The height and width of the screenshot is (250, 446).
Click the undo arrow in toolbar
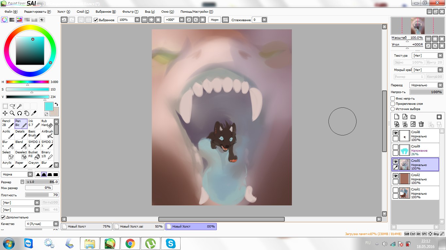click(x=64, y=20)
